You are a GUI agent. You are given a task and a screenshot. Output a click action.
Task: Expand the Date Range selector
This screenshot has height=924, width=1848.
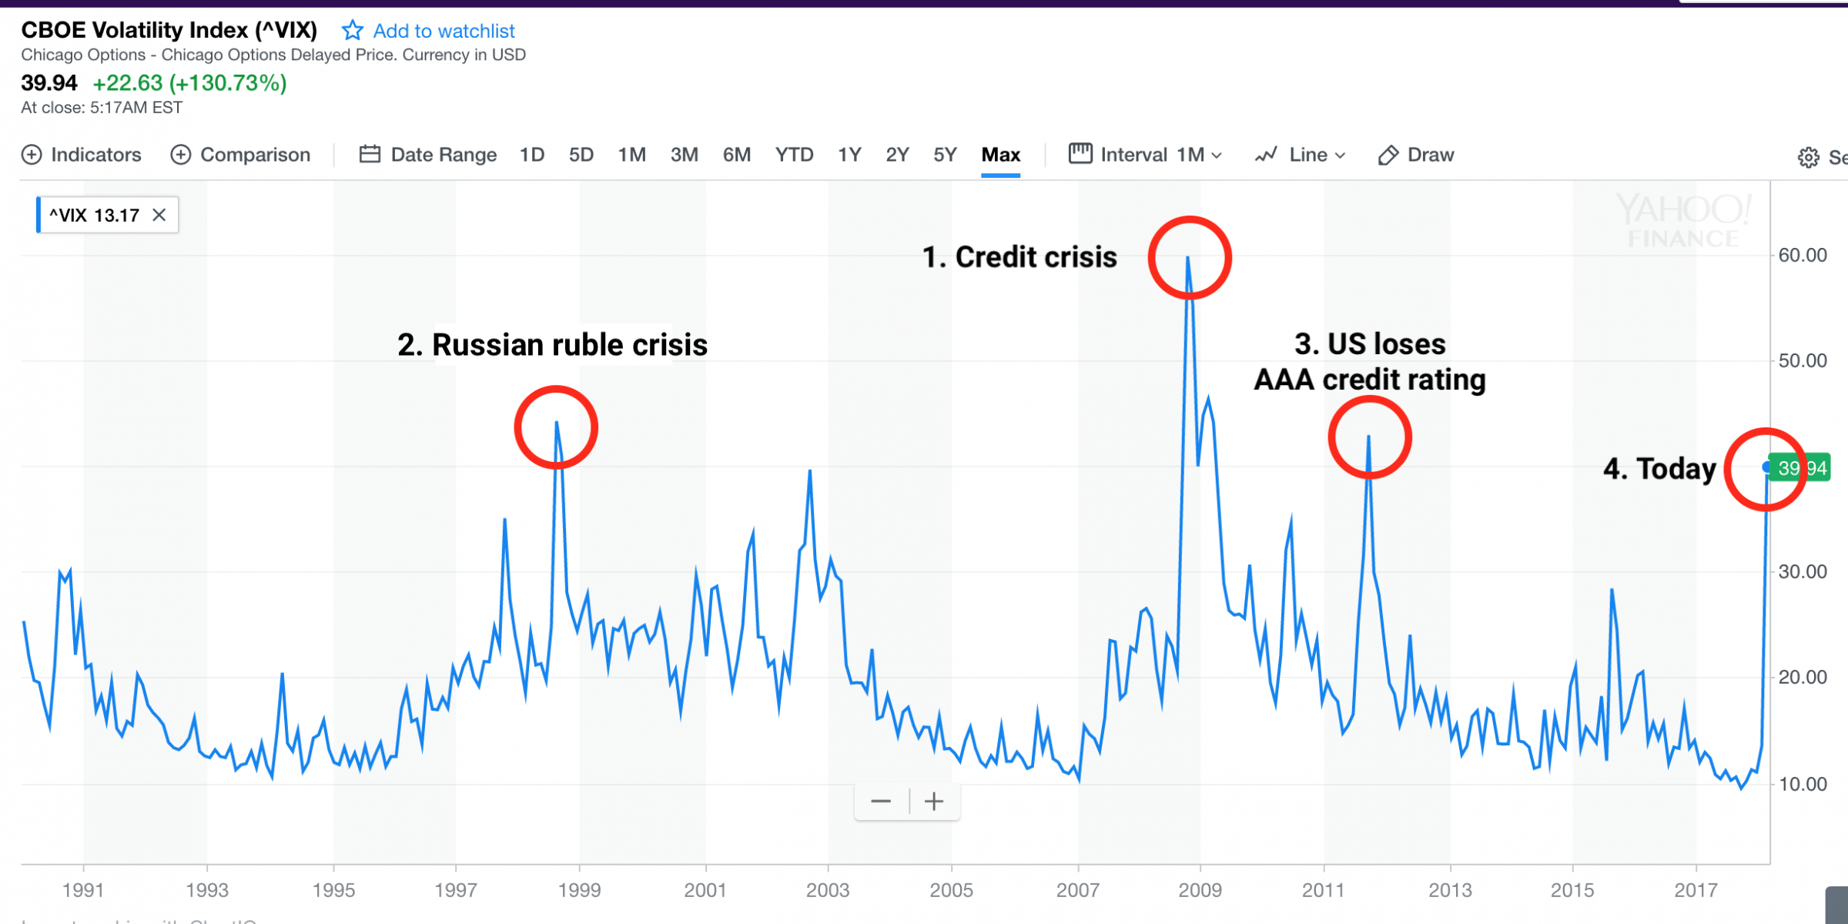pos(443,154)
